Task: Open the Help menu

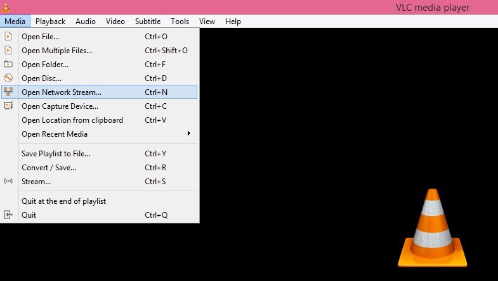Action: coord(233,22)
